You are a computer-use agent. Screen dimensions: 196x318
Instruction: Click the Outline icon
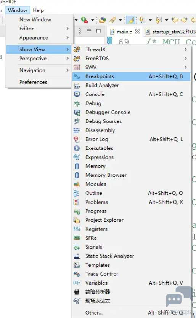77,193
